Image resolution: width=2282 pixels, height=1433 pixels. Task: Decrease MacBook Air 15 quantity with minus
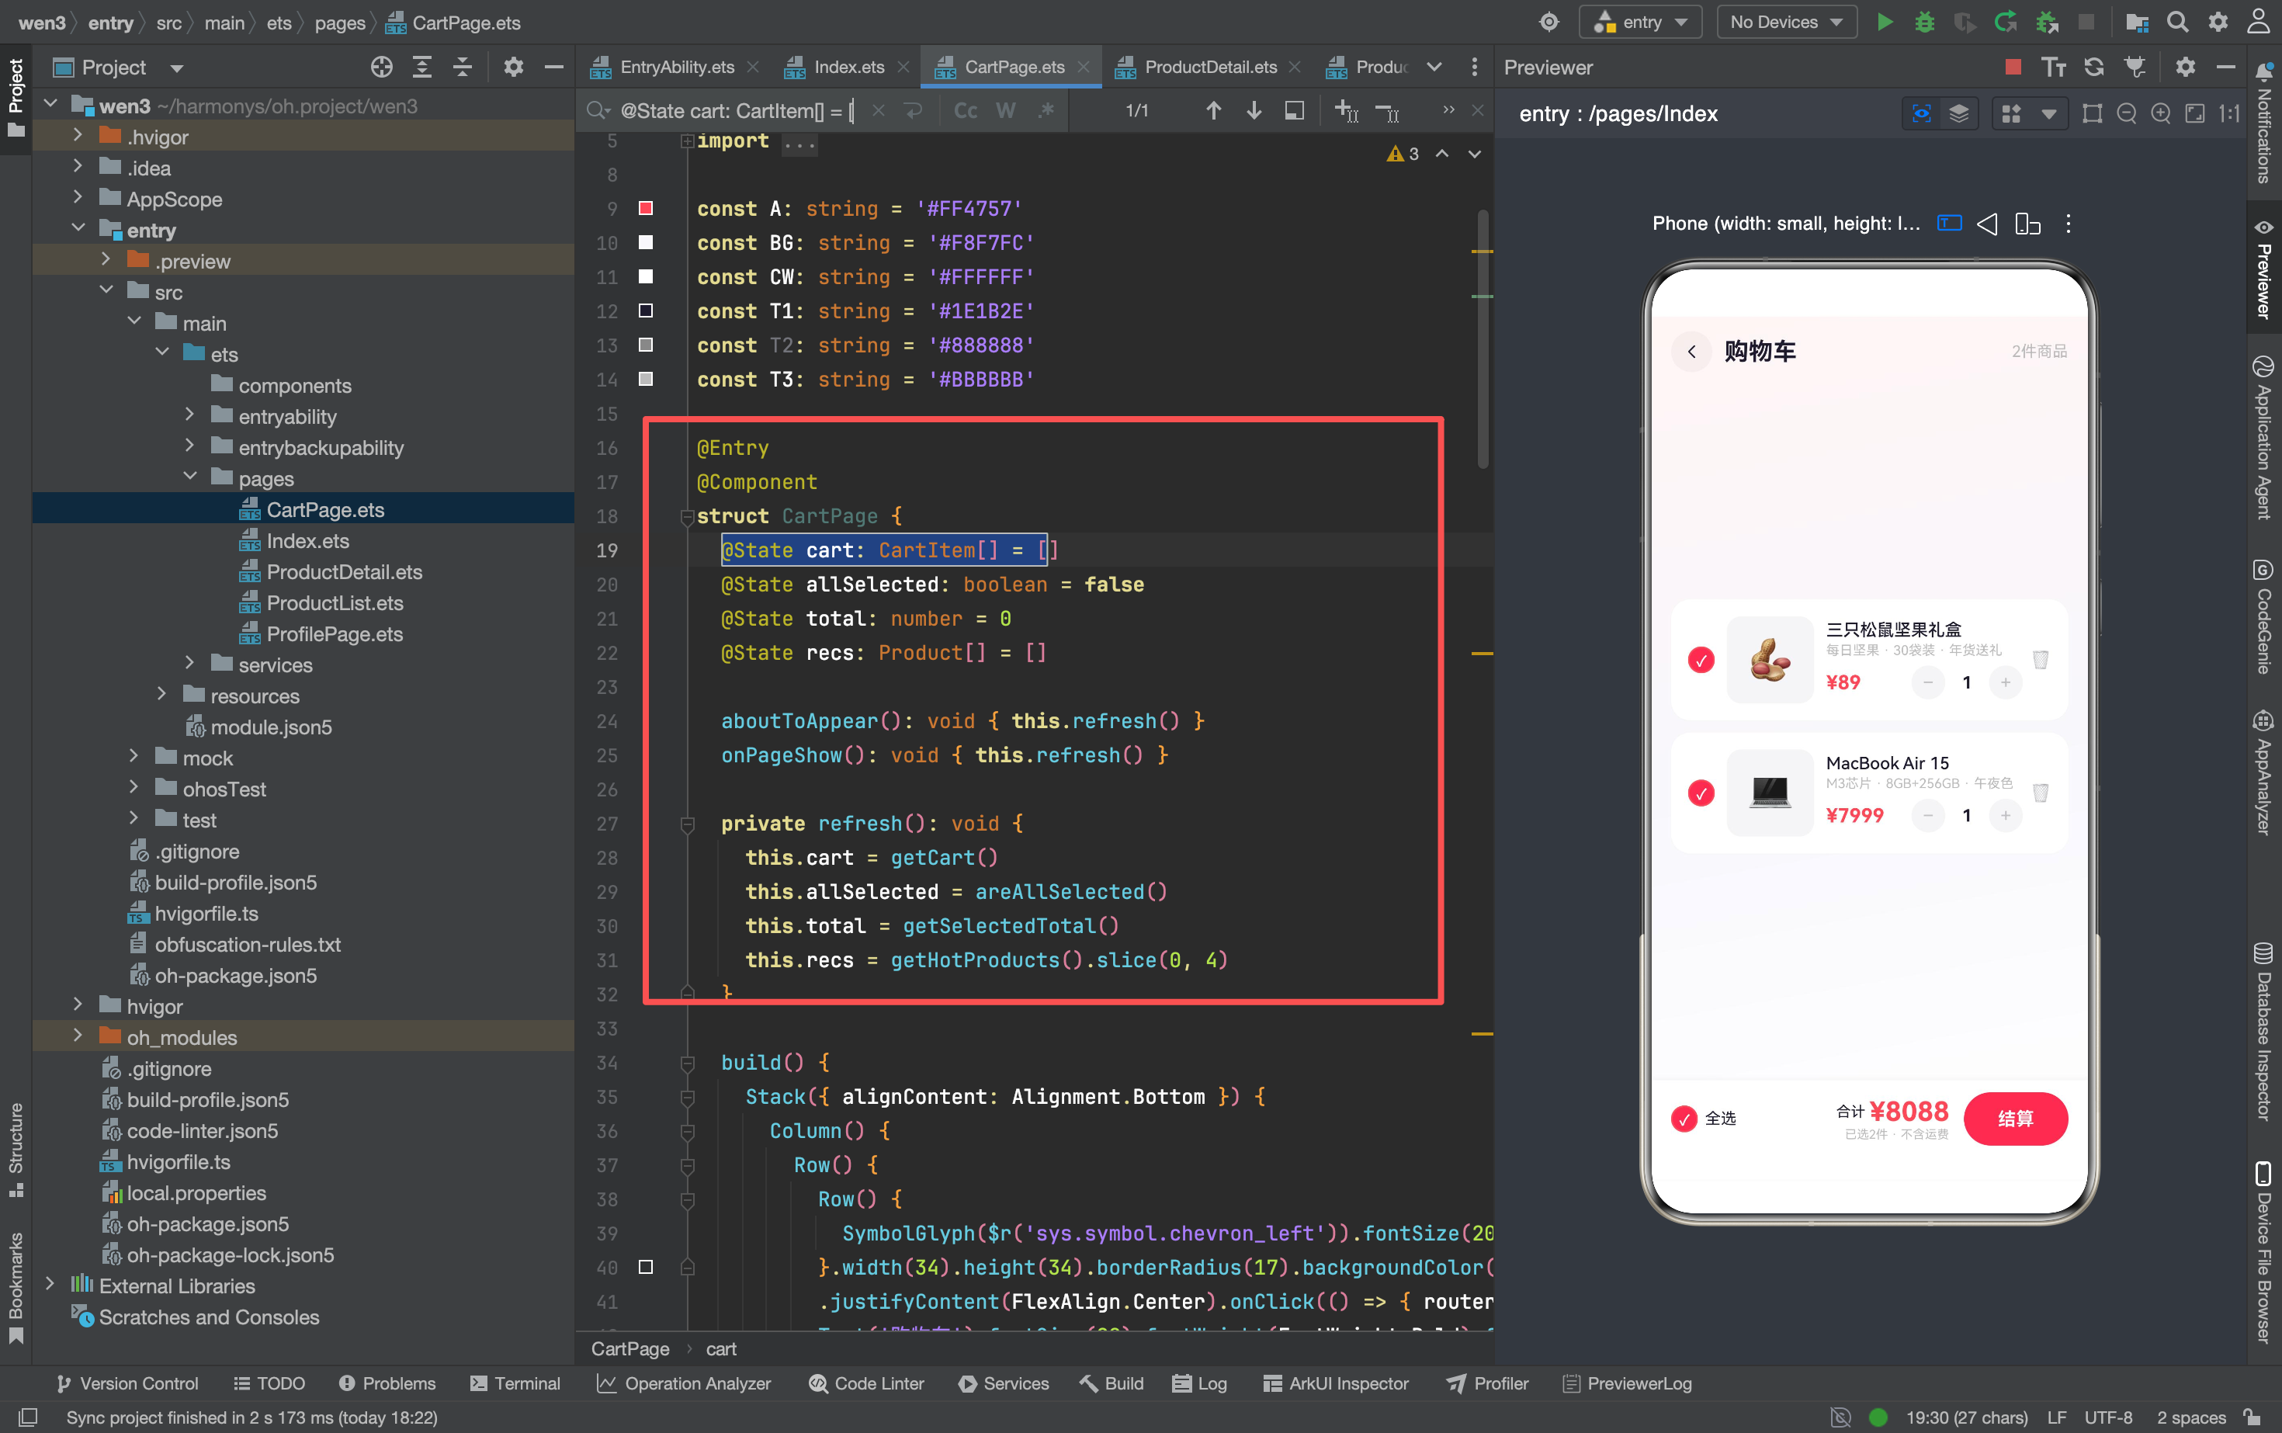click(1927, 816)
